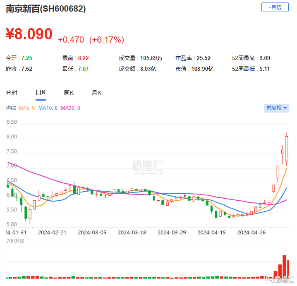Click the 成交额 value 8.03亿

click(148, 69)
